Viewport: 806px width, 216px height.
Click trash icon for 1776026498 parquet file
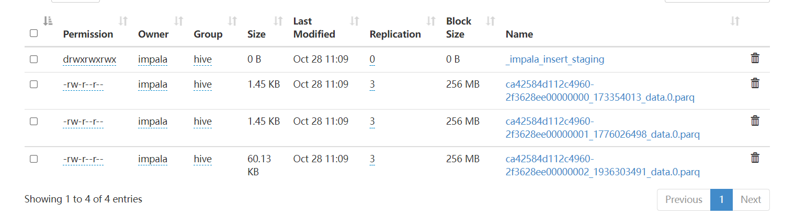pyautogui.click(x=755, y=121)
